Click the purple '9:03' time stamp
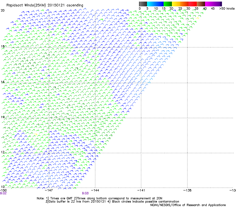Image resolution: width=236 pixels, height=207 pixels. tap(85, 193)
